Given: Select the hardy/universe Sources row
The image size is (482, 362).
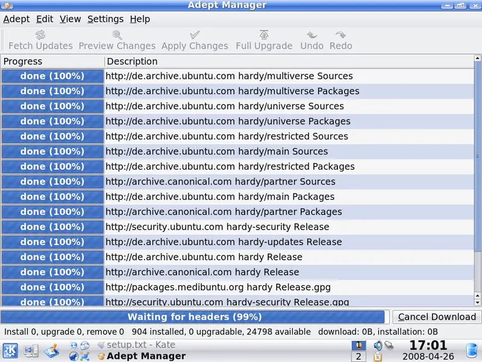Looking at the screenshot, I should [237, 106].
